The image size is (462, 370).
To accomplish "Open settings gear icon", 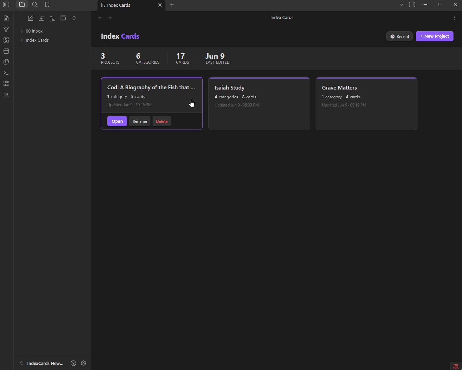I will pyautogui.click(x=84, y=363).
